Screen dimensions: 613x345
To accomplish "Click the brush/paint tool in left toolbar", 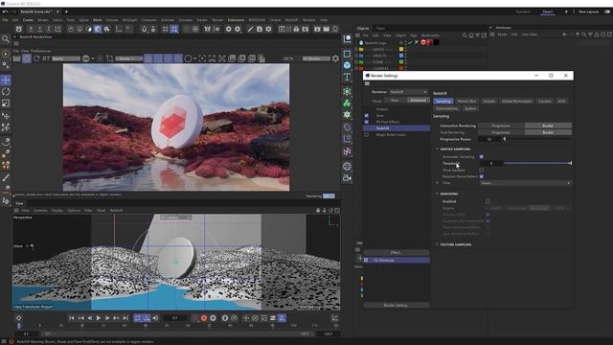I will pyautogui.click(x=6, y=177).
